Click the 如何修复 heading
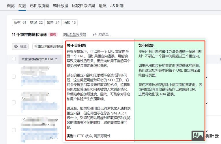221x144 pixels. tap(146, 46)
